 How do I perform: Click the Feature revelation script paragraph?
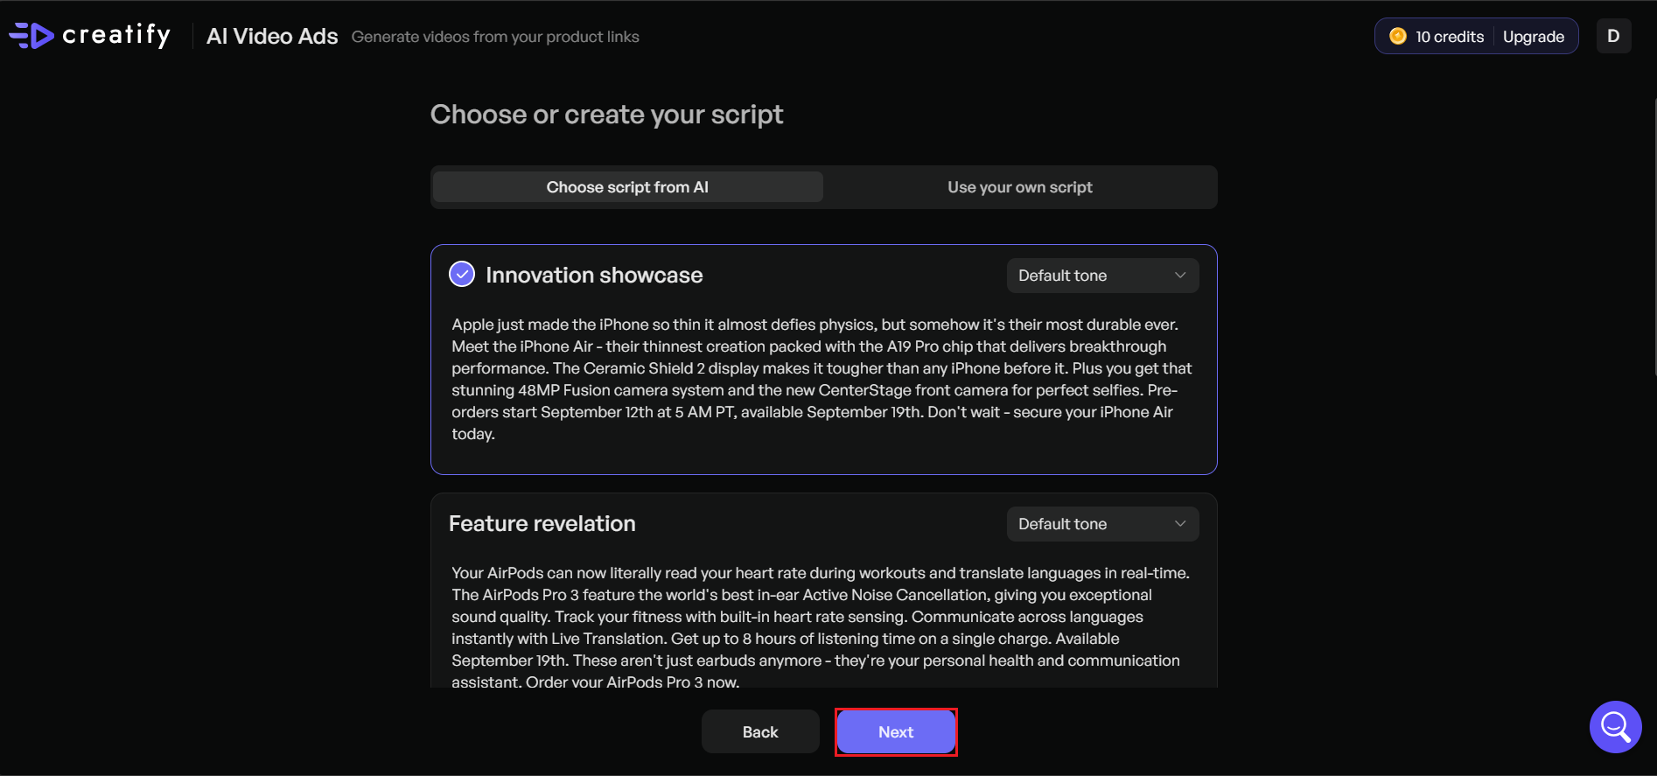[x=822, y=627]
